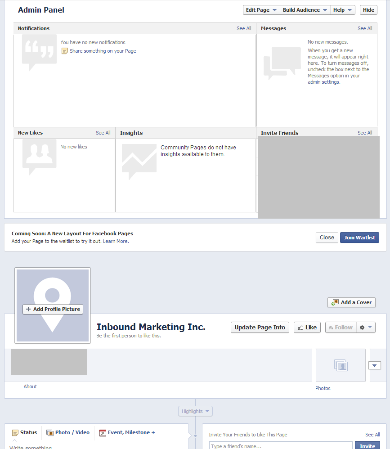Click the Type a friend's name field
Image resolution: width=390 pixels, height=449 pixels.
[281, 446]
